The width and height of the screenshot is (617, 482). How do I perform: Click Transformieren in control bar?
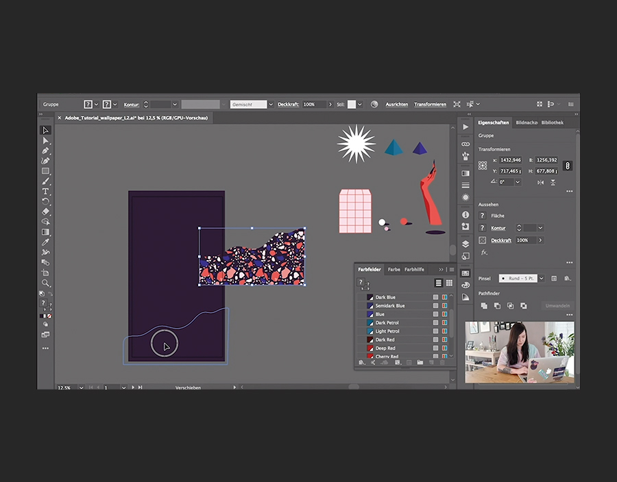tap(430, 105)
